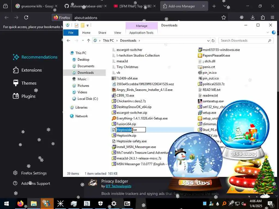
Task: Open the Share ribbon tab
Action: 102,33
